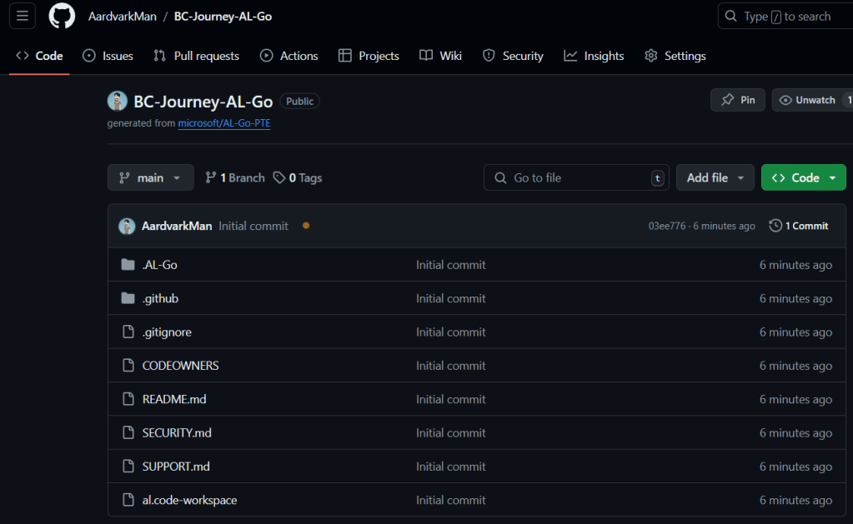
Task: Open the .github folder
Action: click(160, 298)
